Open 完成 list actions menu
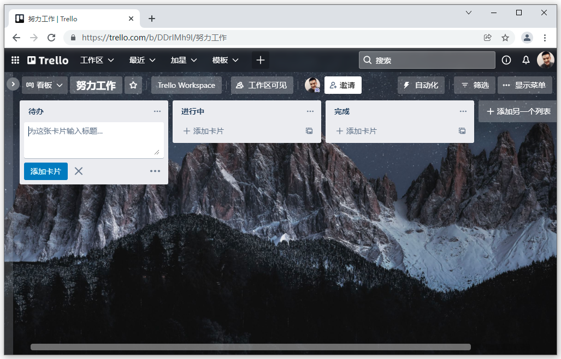Viewport: 561px width, 359px height. click(463, 111)
